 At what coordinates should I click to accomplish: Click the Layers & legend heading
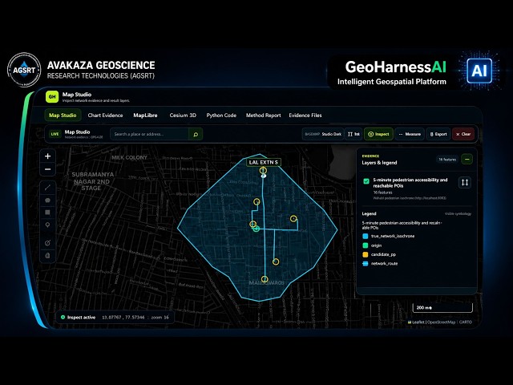tap(379, 162)
